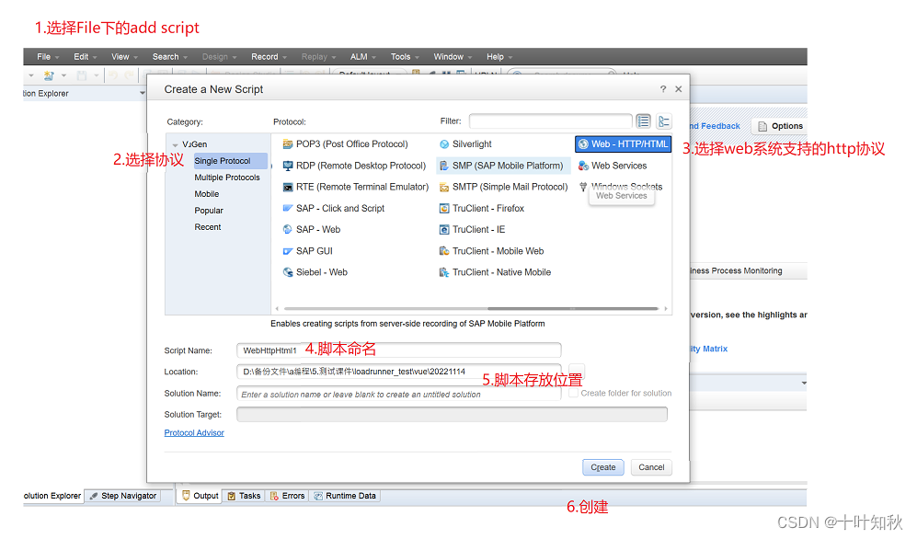The height and width of the screenshot is (539, 917).
Task: Select the POP3 (Post Office Protocol) entry
Action: pos(345,143)
